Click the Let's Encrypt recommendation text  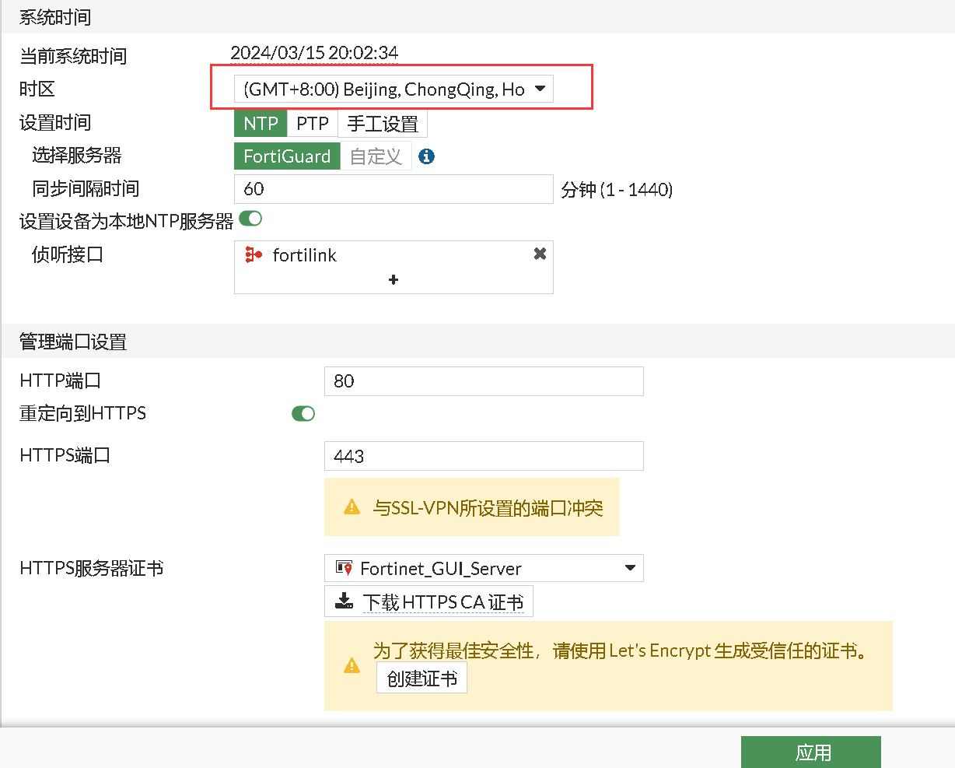click(x=621, y=651)
